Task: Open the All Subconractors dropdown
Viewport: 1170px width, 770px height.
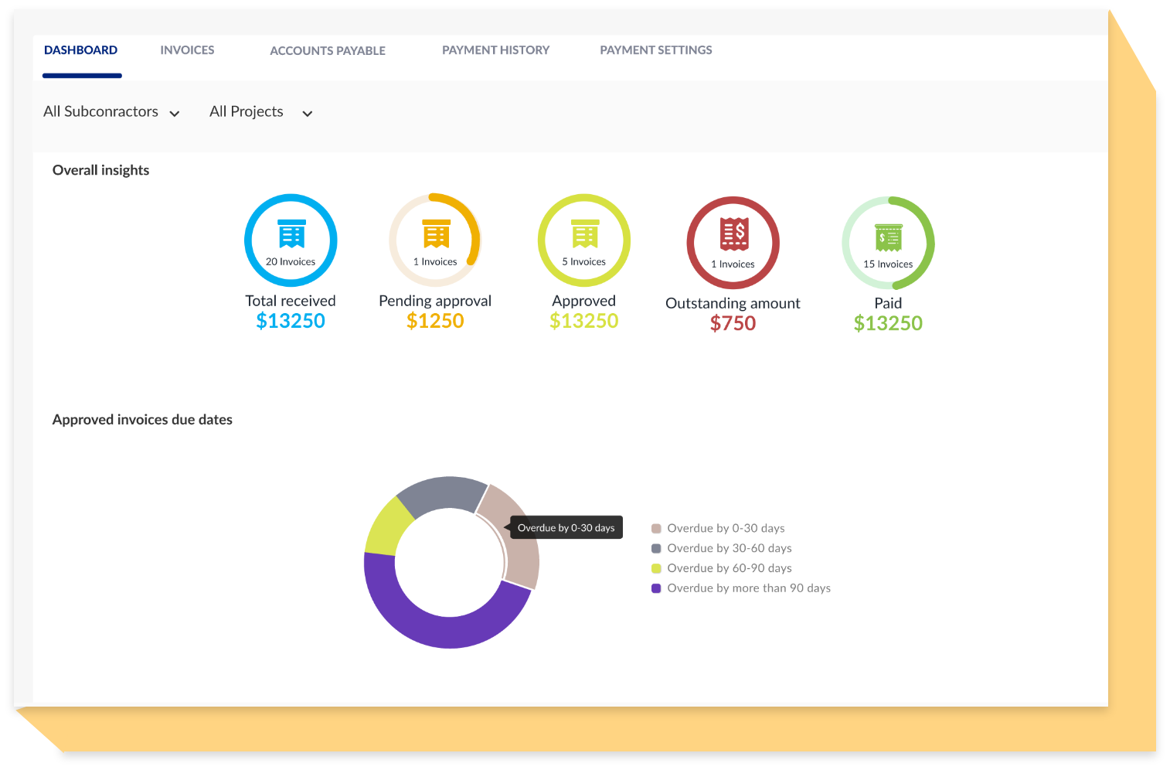Action: click(x=112, y=112)
